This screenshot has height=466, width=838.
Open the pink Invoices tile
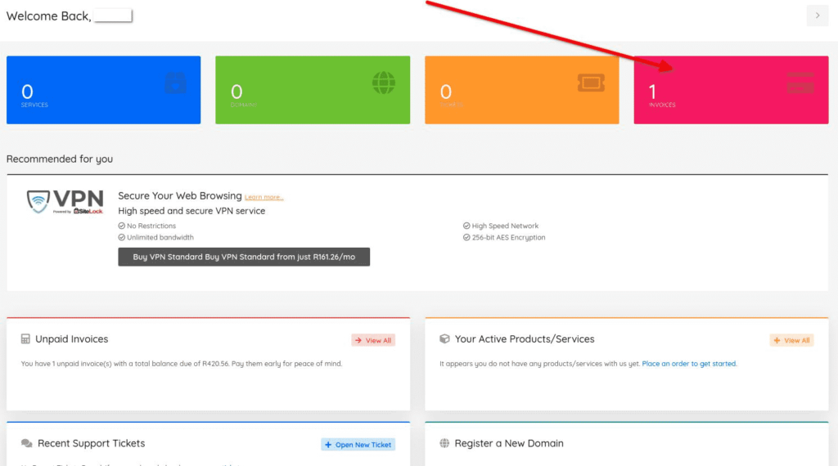click(x=731, y=90)
